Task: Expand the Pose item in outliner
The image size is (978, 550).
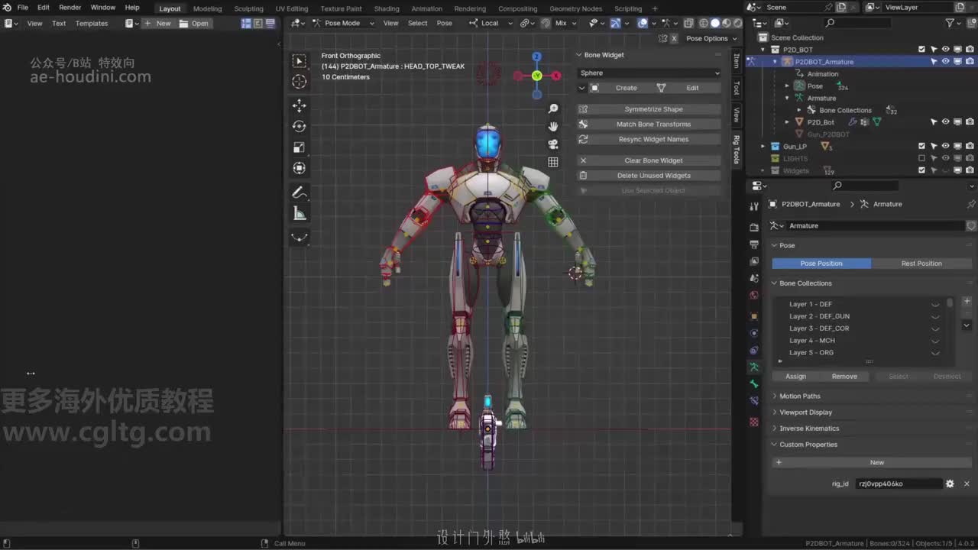Action: [x=787, y=86]
